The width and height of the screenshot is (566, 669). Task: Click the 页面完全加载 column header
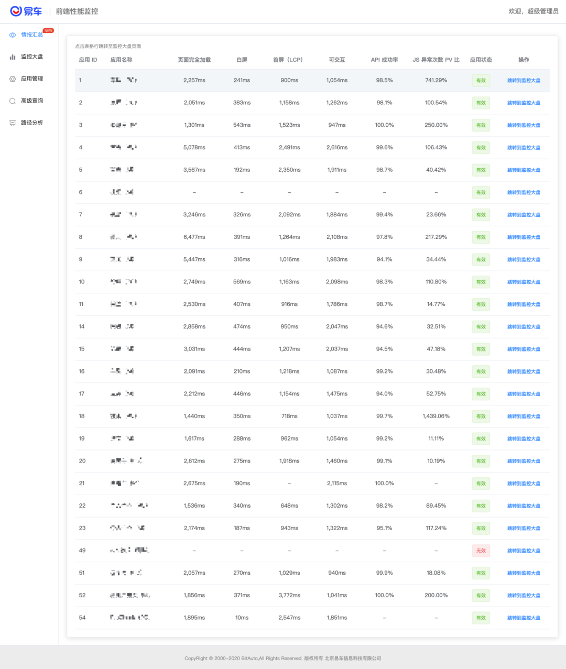click(194, 60)
